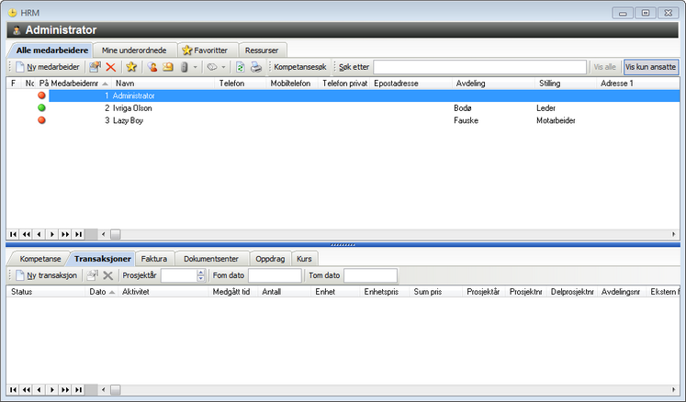The image size is (686, 402).
Task: Open the Dokumentsenter tab
Action: [x=211, y=259]
